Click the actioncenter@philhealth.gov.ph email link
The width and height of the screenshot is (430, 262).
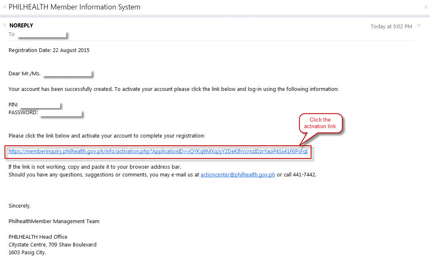pos(237,174)
